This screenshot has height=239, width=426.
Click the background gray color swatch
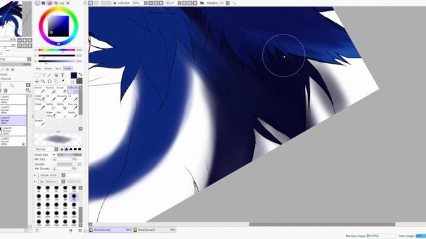point(79,81)
